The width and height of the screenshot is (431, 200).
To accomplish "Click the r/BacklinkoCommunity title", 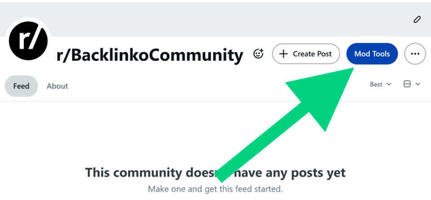I will tap(150, 55).
